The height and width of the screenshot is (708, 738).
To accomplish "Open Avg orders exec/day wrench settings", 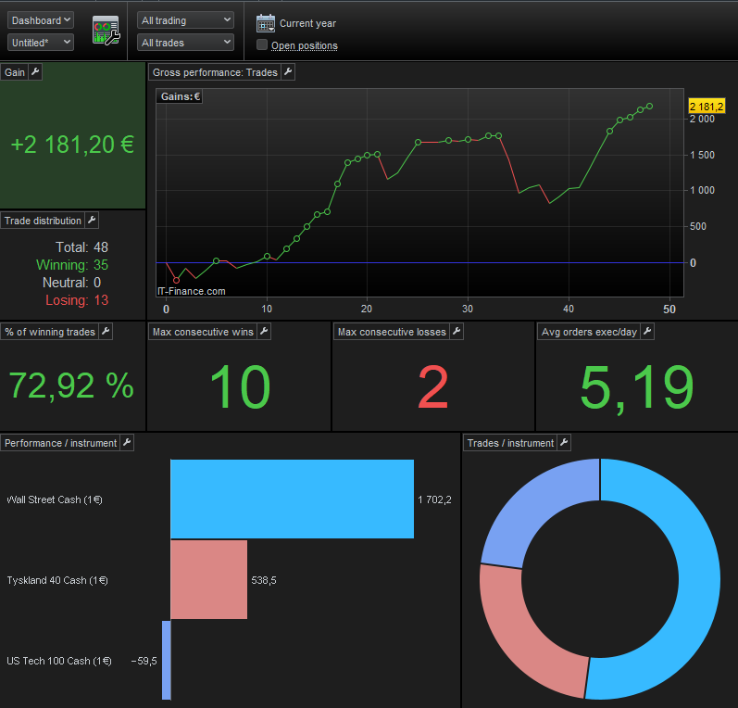I will point(647,331).
